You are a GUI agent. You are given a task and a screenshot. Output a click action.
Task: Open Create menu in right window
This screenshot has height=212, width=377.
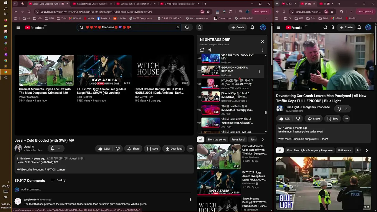pyautogui.click(x=346, y=27)
